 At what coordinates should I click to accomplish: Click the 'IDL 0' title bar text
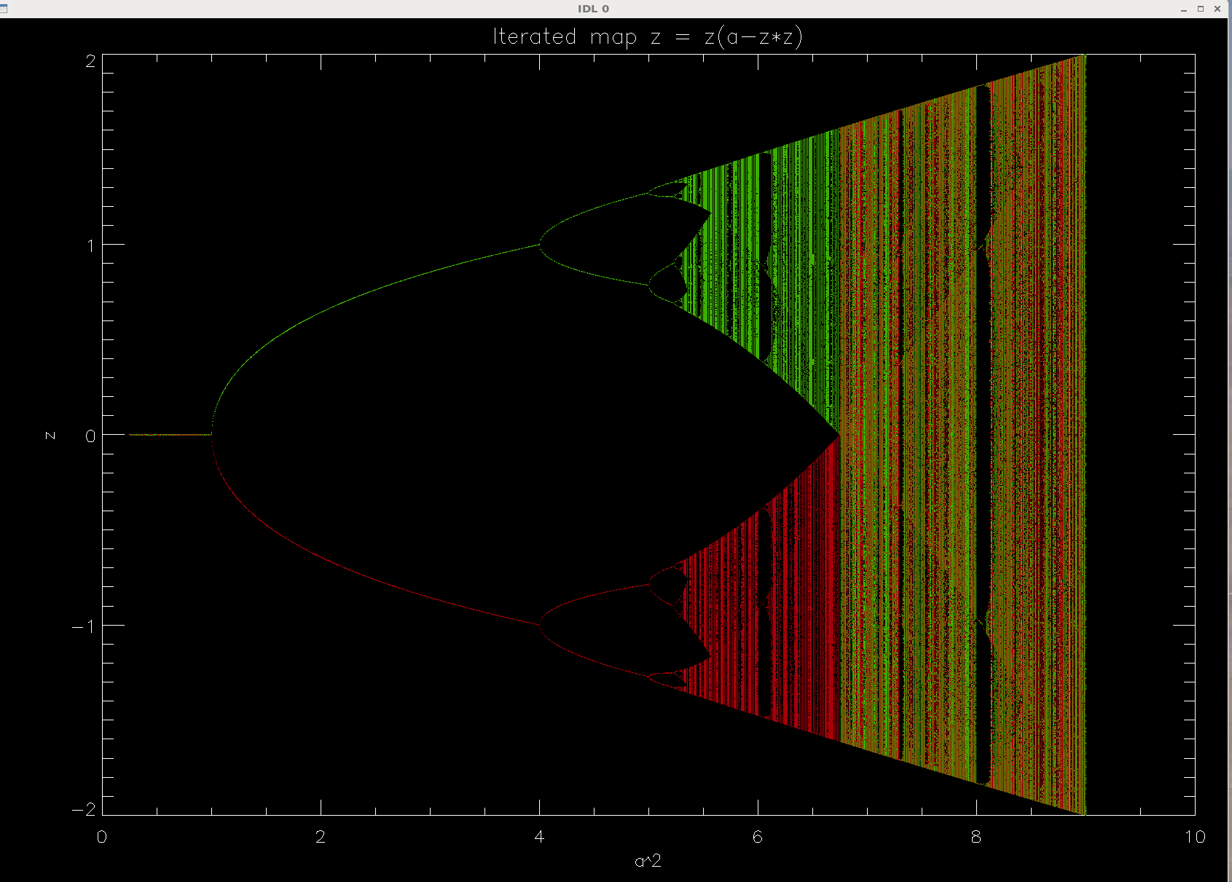click(x=593, y=9)
